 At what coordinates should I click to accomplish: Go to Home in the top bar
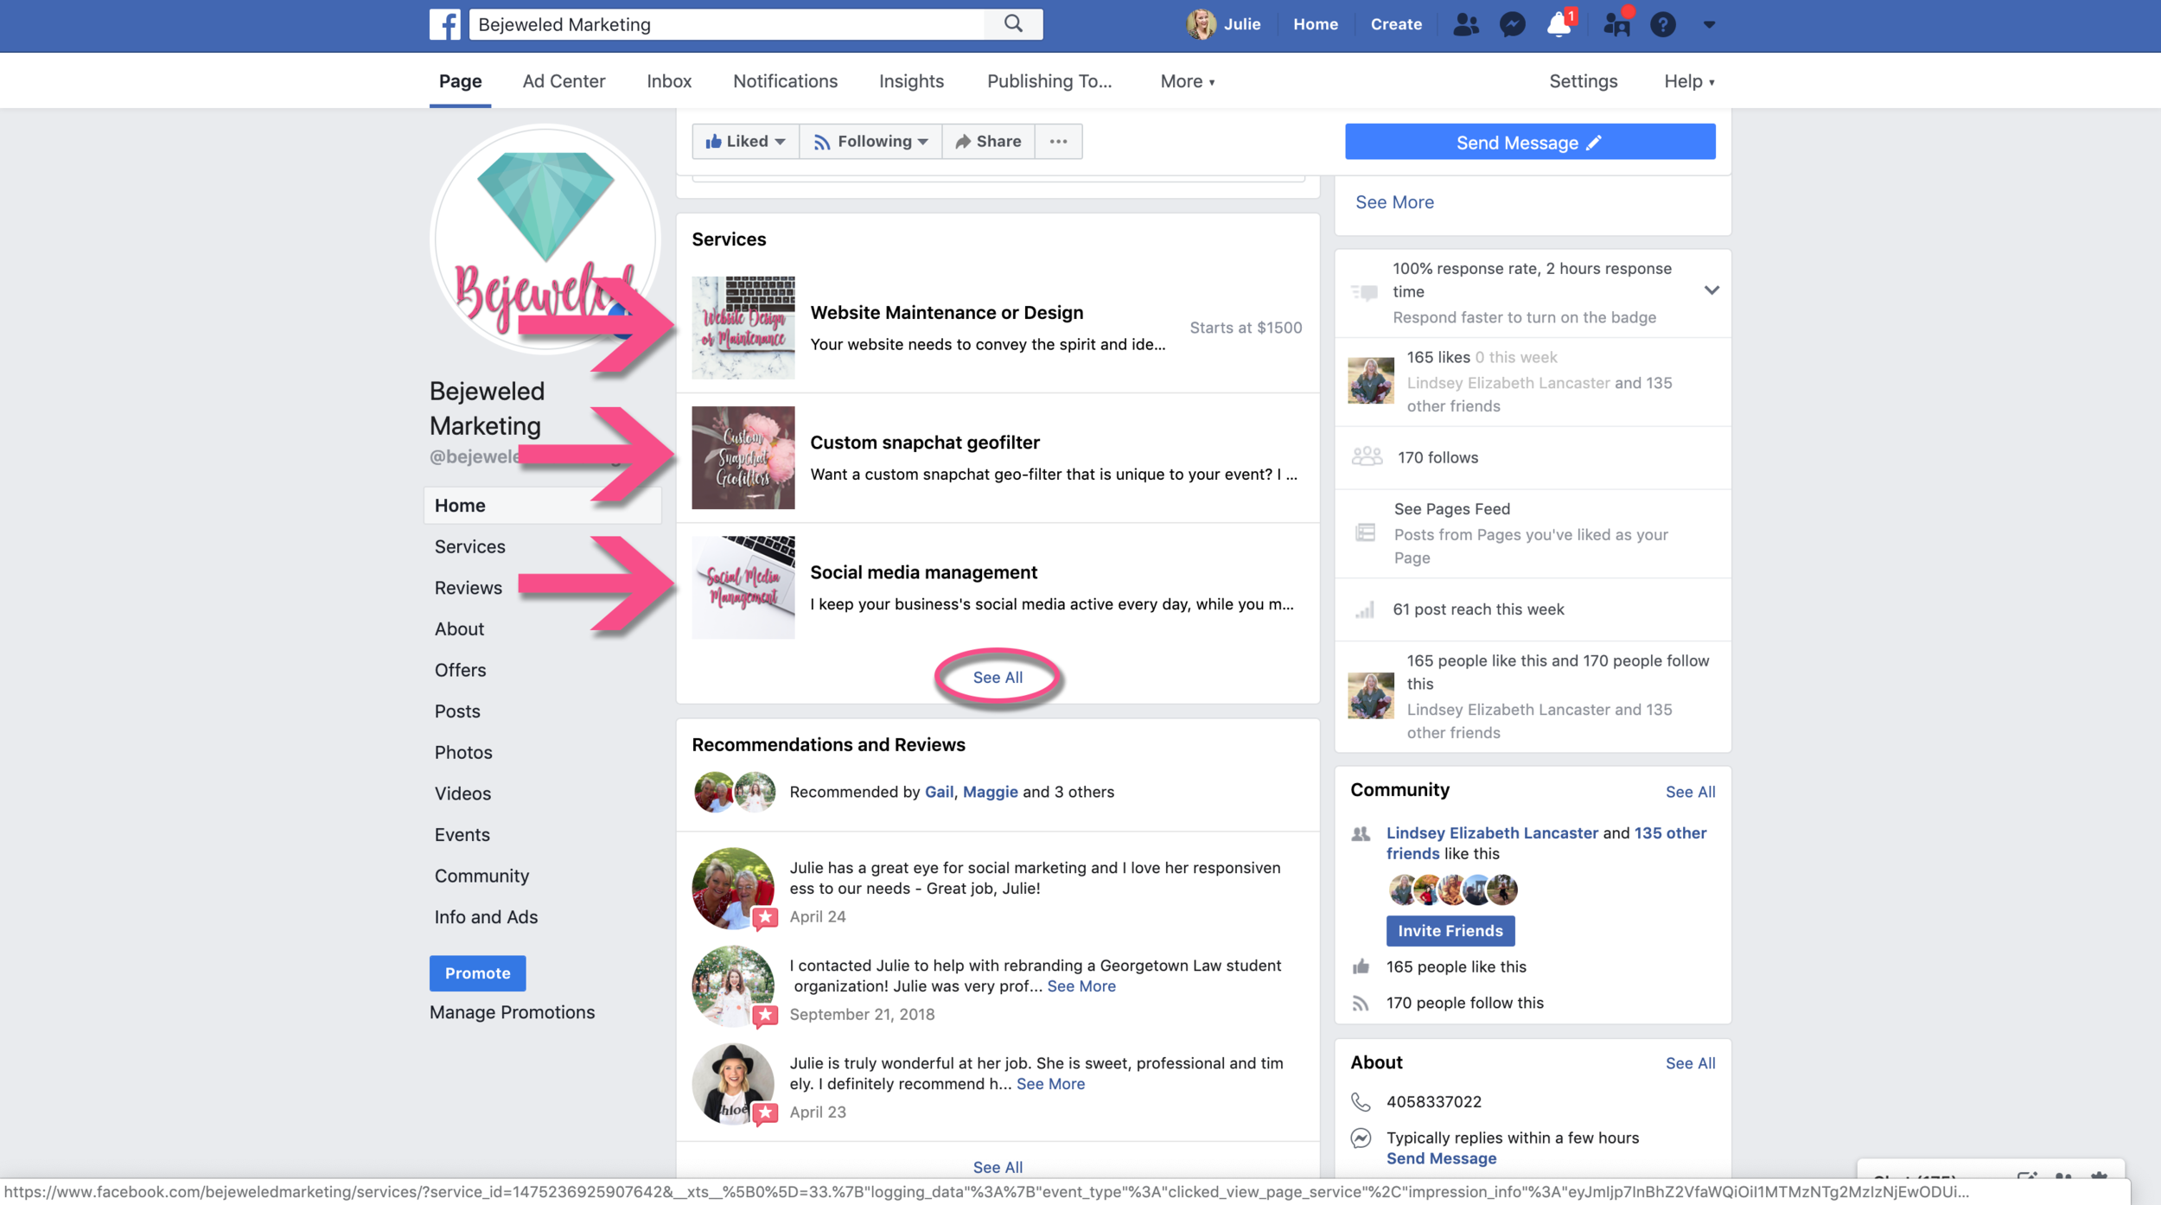pyautogui.click(x=1316, y=24)
